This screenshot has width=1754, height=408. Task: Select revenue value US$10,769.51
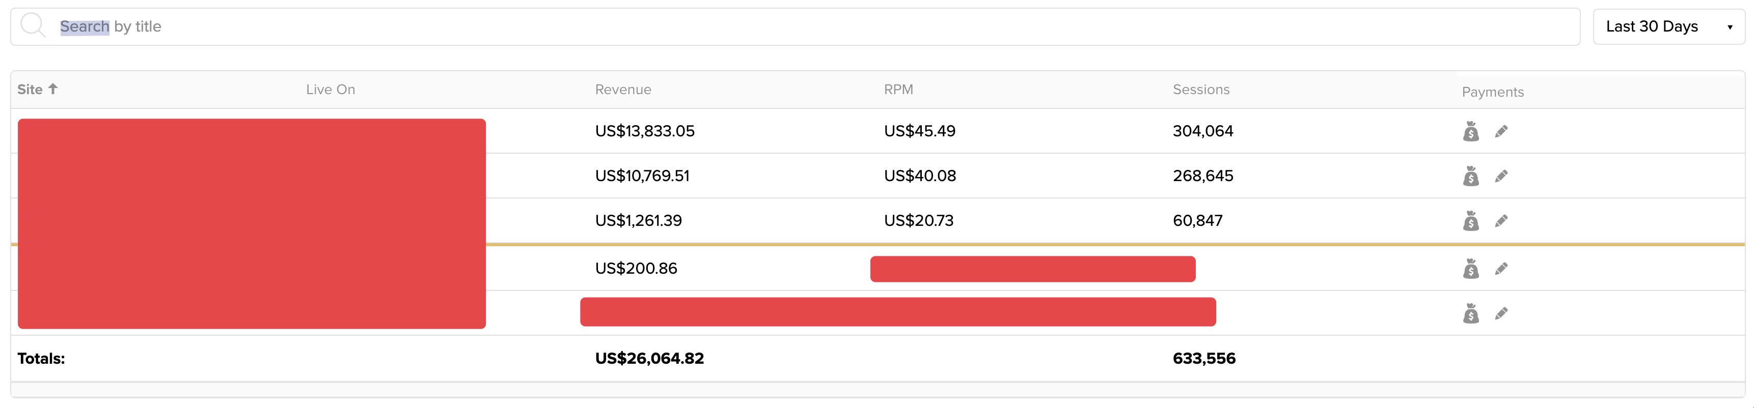(x=642, y=176)
